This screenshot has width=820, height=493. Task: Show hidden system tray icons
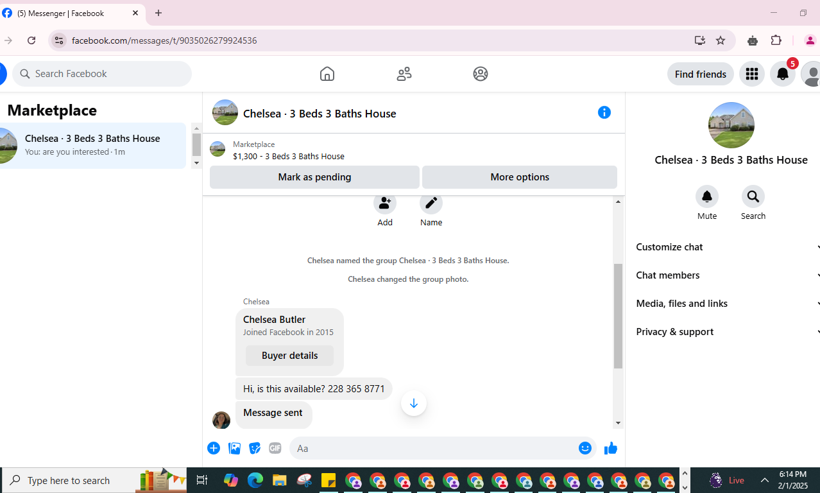(765, 480)
